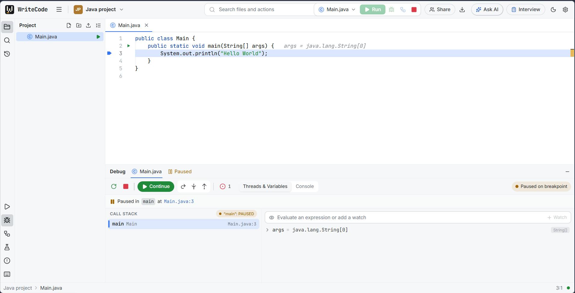Viewport: 575px width, 293px height.
Task: Open the problems sidebar icon
Action: point(7,261)
